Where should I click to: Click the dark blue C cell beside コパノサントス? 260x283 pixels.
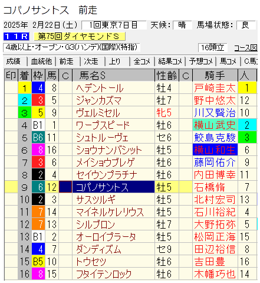coord(65,187)
